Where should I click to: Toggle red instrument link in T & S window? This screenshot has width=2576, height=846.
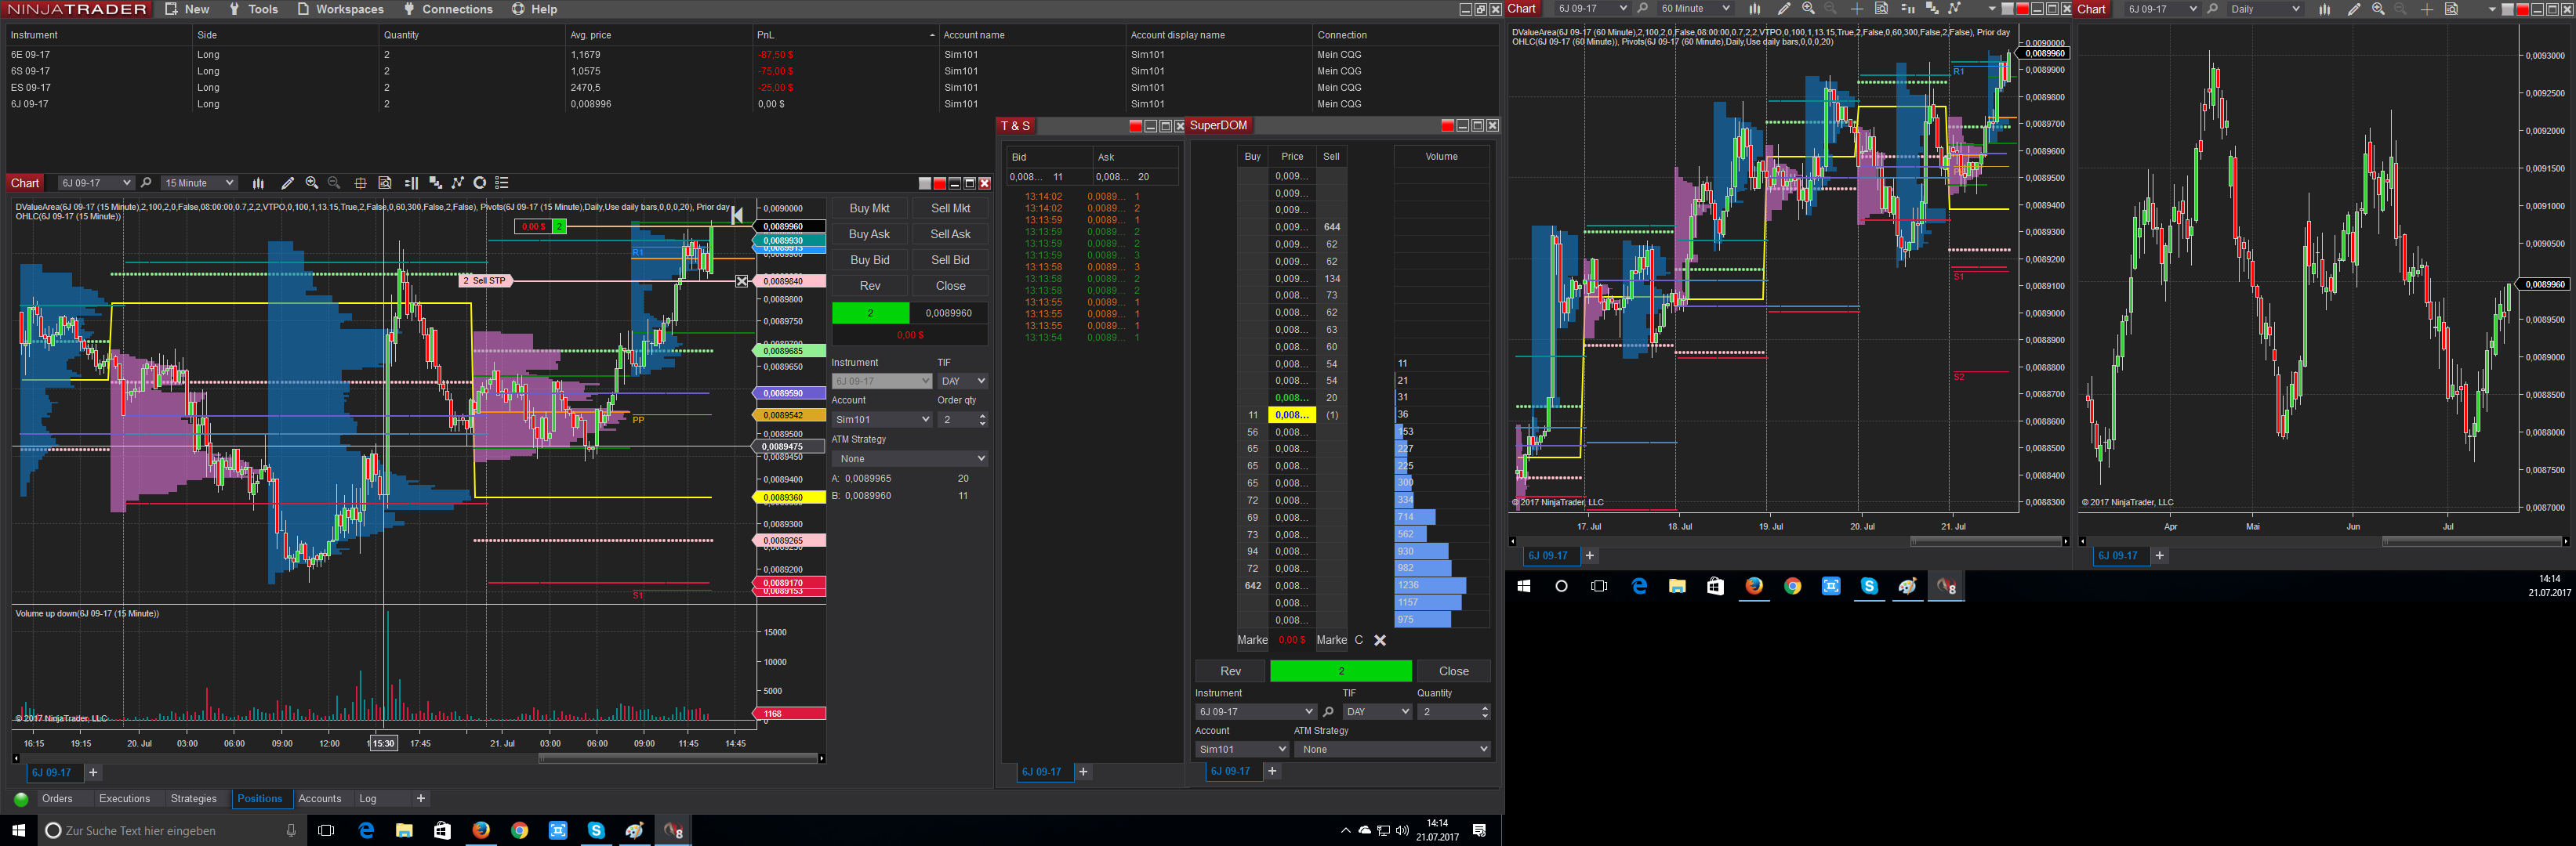[1135, 126]
